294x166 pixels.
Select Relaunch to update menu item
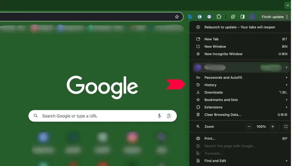click(x=240, y=27)
